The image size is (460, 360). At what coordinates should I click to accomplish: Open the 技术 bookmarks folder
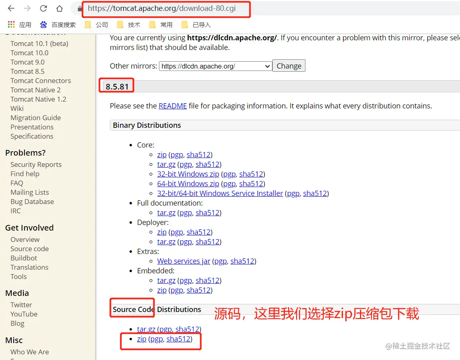click(x=128, y=25)
